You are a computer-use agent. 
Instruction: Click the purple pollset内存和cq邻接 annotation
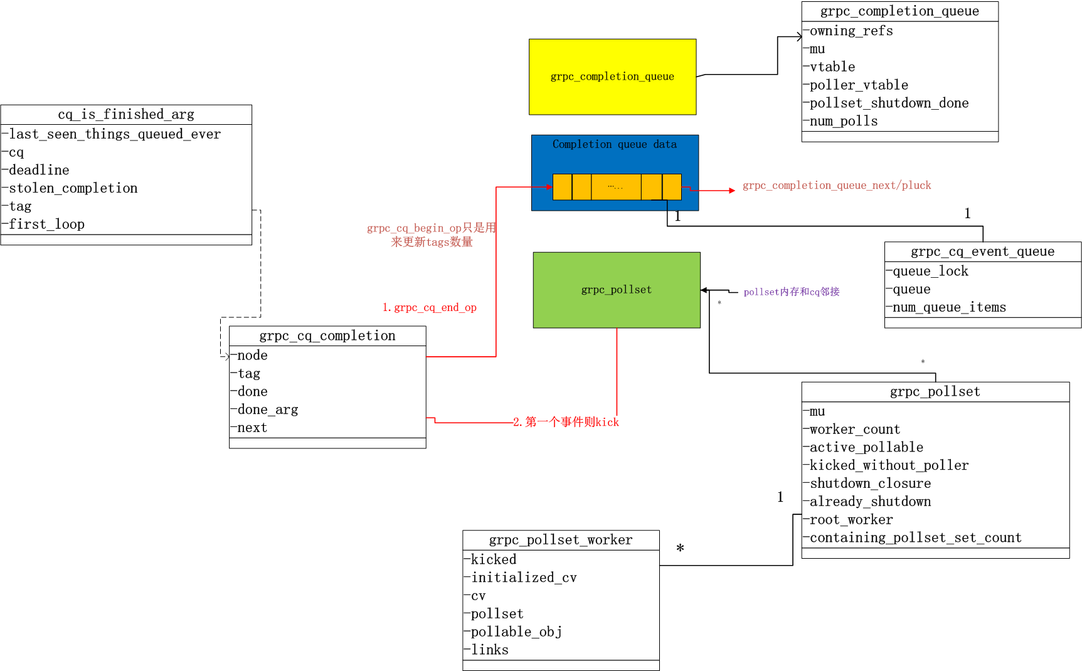pyautogui.click(x=792, y=292)
